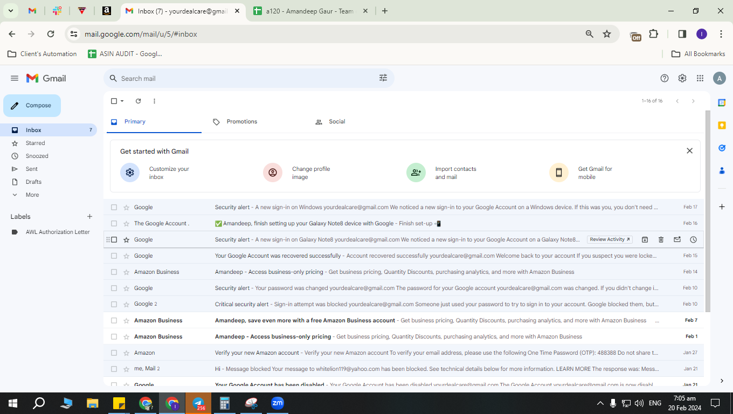The image size is (733, 414).
Task: Select the account recovered successfully email checkbox
Action: [x=114, y=256]
